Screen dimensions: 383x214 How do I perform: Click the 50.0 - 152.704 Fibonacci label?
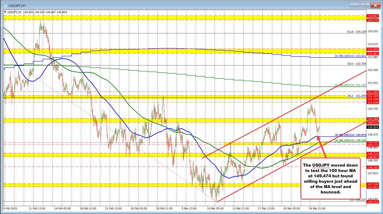(356, 63)
